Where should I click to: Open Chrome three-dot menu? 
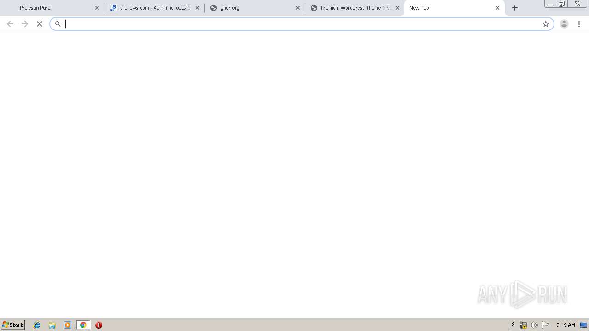tap(579, 24)
